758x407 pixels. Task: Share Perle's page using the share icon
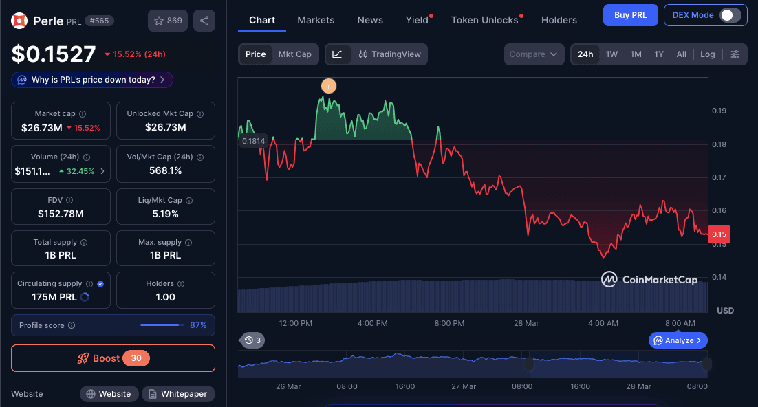(204, 21)
